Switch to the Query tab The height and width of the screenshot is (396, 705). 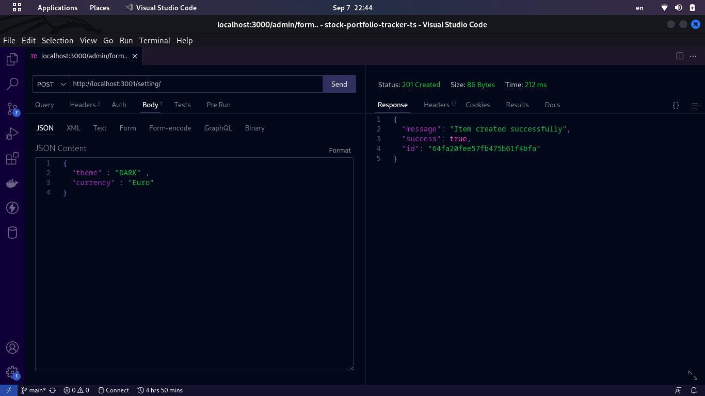[x=44, y=105]
